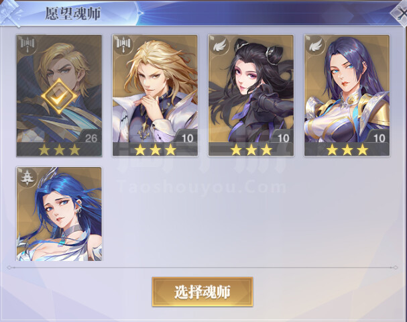The width and height of the screenshot is (407, 322).
Task: Click the 选择魂师 button
Action: click(x=202, y=292)
